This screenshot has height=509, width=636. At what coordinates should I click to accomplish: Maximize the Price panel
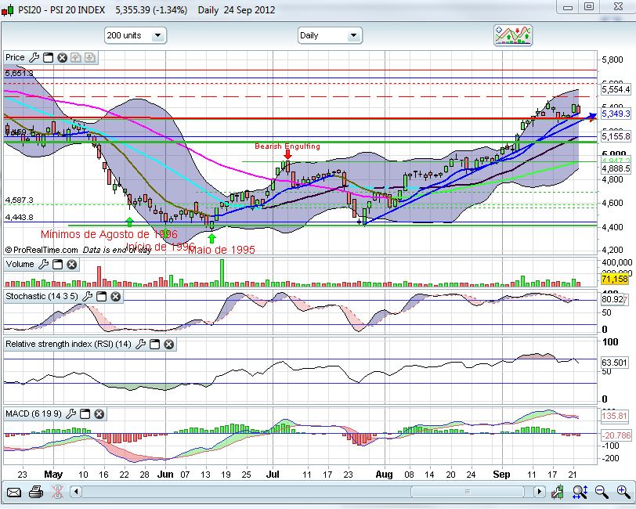tap(49, 58)
